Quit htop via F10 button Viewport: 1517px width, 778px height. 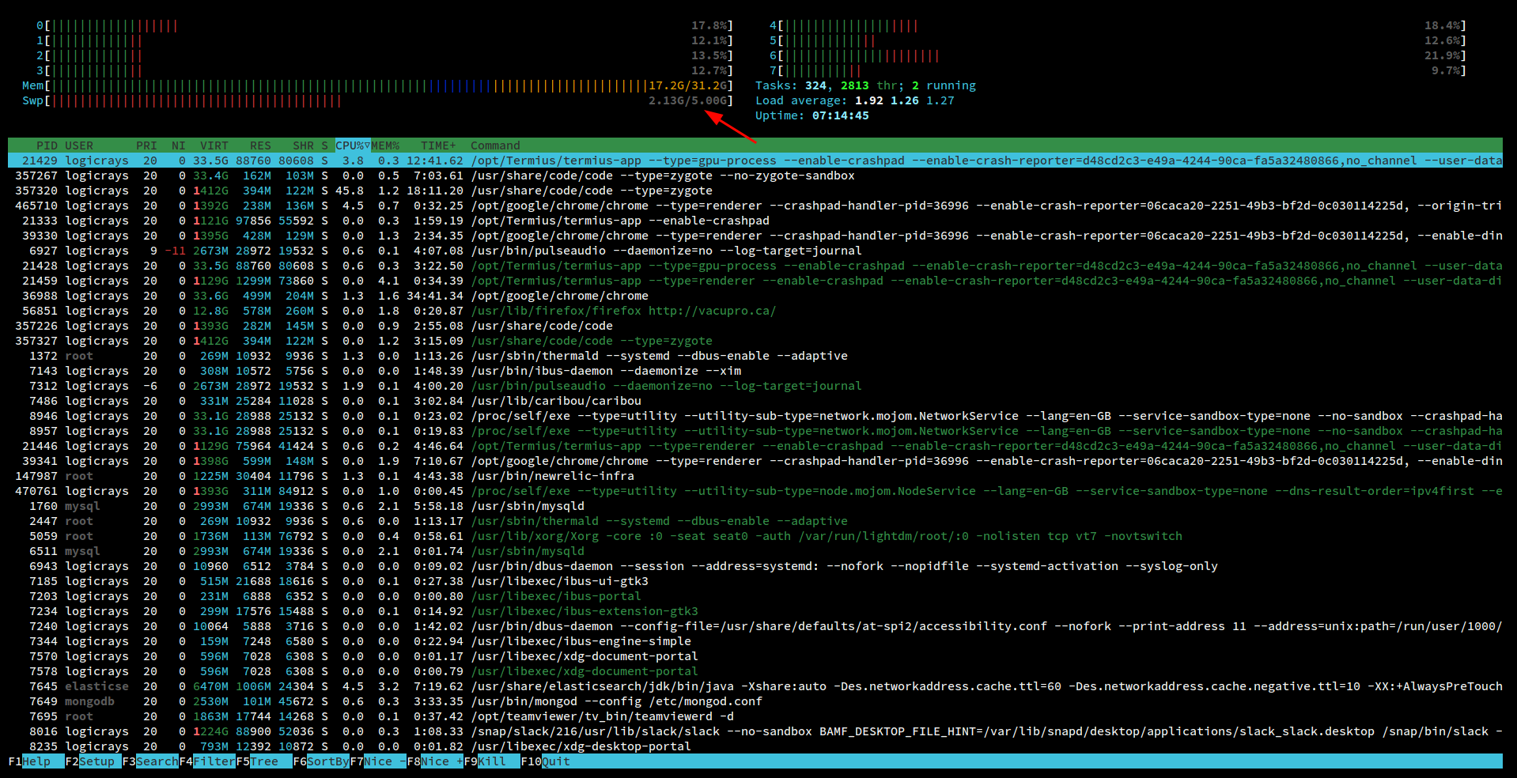point(545,761)
